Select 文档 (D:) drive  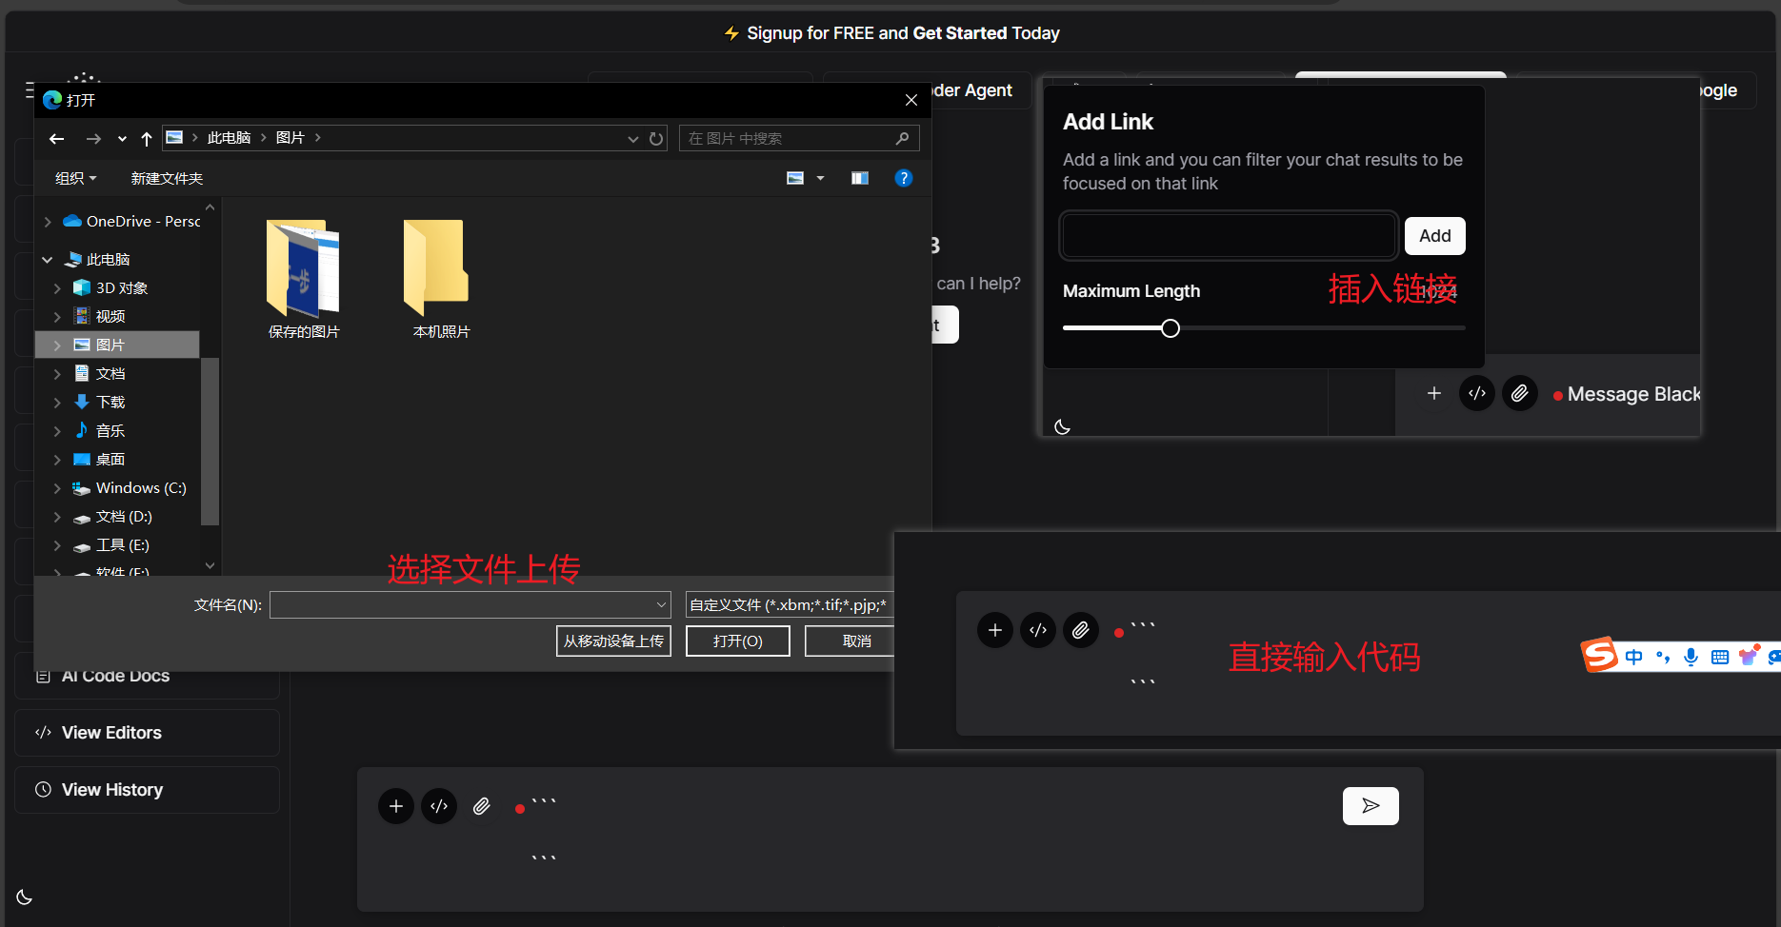tap(124, 516)
